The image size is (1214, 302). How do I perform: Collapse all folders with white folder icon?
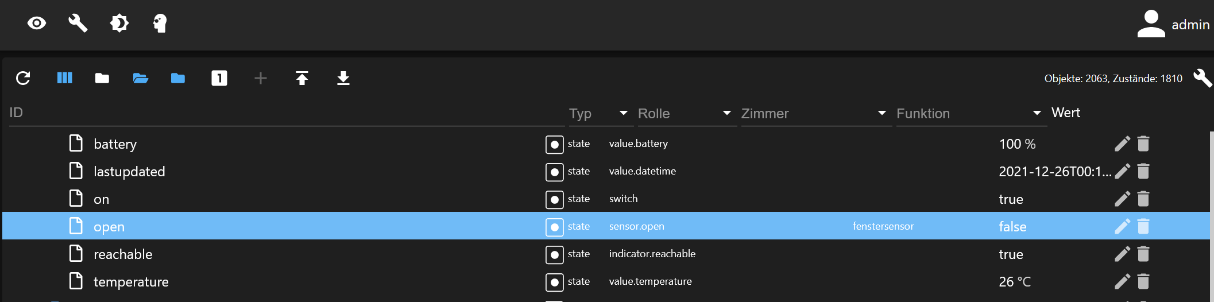pos(102,78)
